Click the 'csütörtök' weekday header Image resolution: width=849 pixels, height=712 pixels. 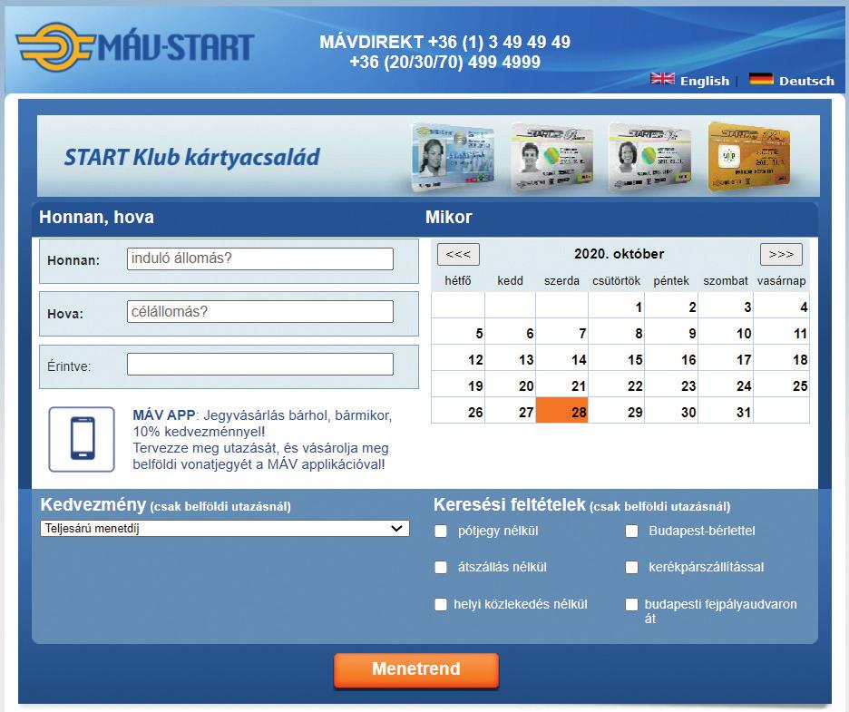click(x=616, y=280)
